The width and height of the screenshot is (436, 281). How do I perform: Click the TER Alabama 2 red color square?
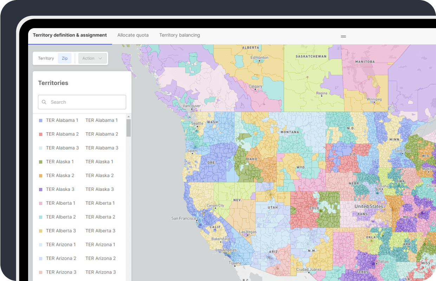tap(40, 134)
